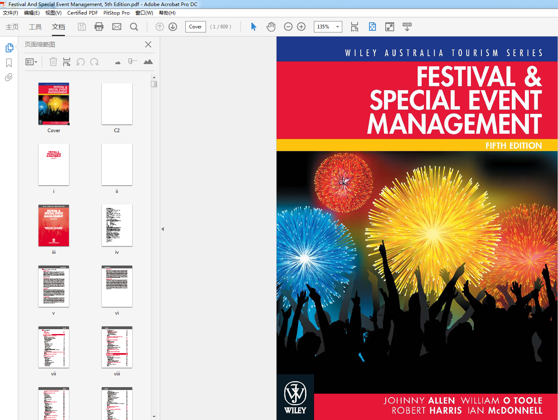
Task: Click thumbnail scrollbar up arrow
Action: (154, 77)
